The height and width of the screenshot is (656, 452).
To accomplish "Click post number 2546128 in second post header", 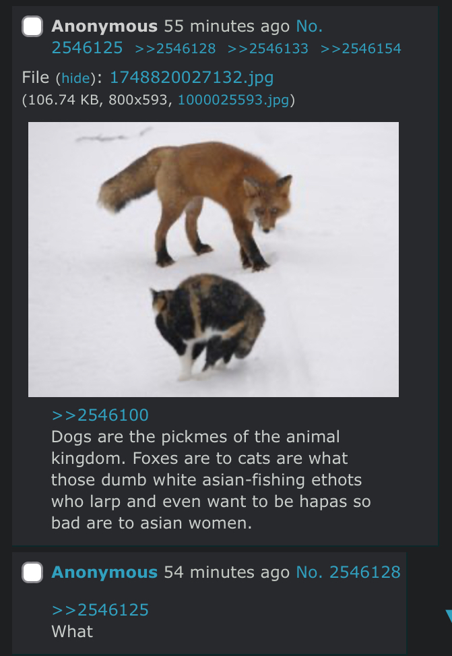I will click(x=365, y=572).
